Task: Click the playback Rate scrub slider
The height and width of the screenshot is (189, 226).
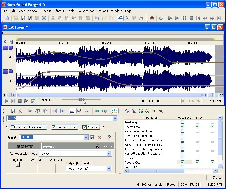Action: point(82,100)
